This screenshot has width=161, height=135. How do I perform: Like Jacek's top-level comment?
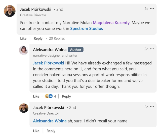point(23,38)
